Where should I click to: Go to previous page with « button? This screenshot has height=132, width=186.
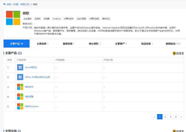pos(154,117)
